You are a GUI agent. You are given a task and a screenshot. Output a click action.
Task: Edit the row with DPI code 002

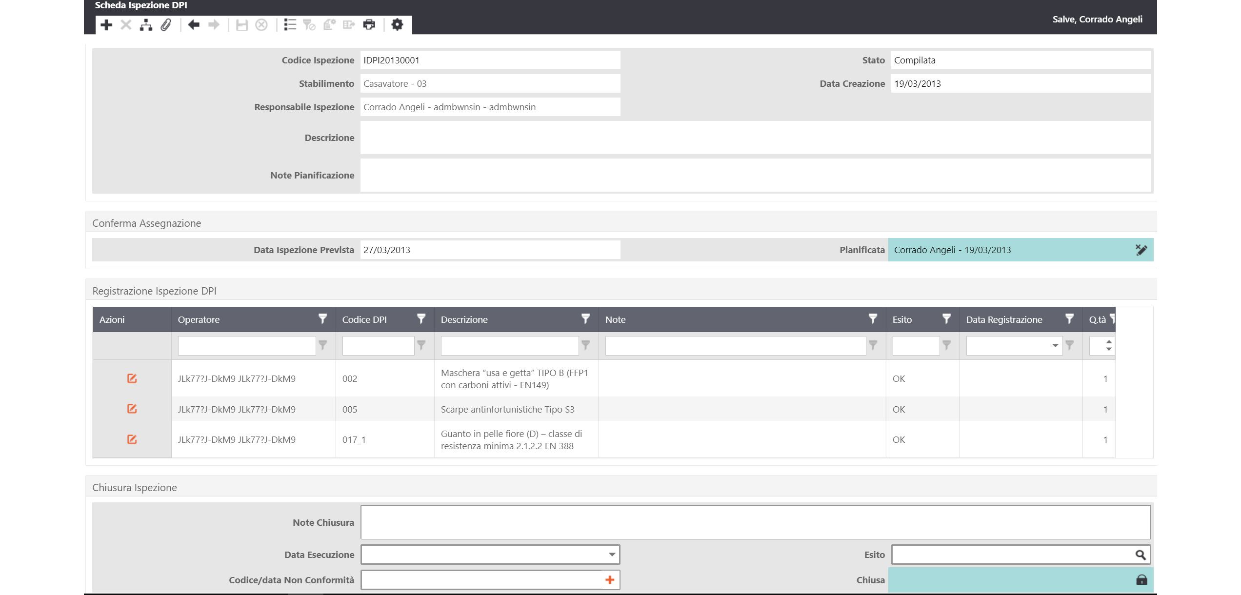point(132,378)
